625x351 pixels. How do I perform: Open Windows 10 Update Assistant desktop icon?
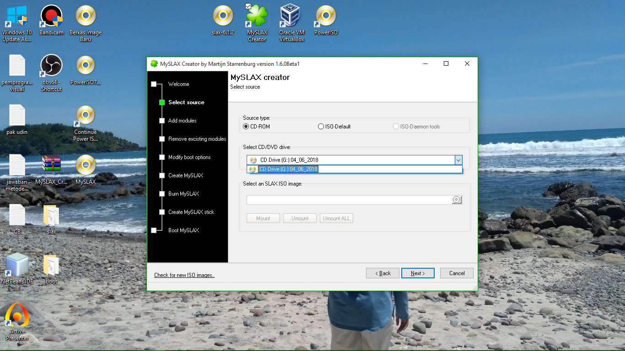point(17,23)
